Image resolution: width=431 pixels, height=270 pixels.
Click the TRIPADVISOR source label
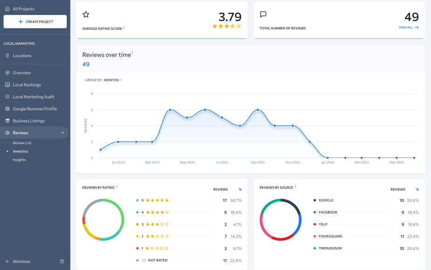pos(330,248)
